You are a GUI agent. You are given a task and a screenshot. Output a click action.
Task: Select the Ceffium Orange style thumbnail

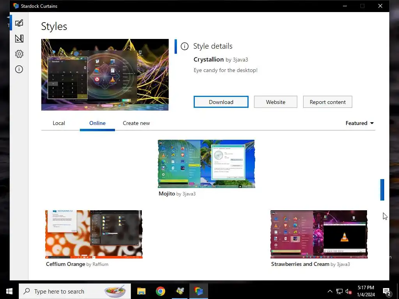tap(94, 234)
